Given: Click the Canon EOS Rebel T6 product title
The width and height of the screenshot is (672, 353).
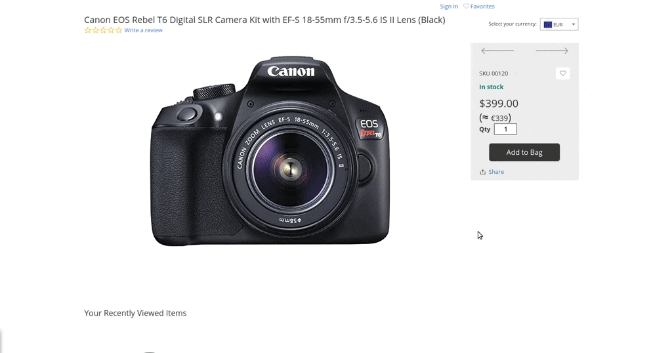Looking at the screenshot, I should [264, 20].
